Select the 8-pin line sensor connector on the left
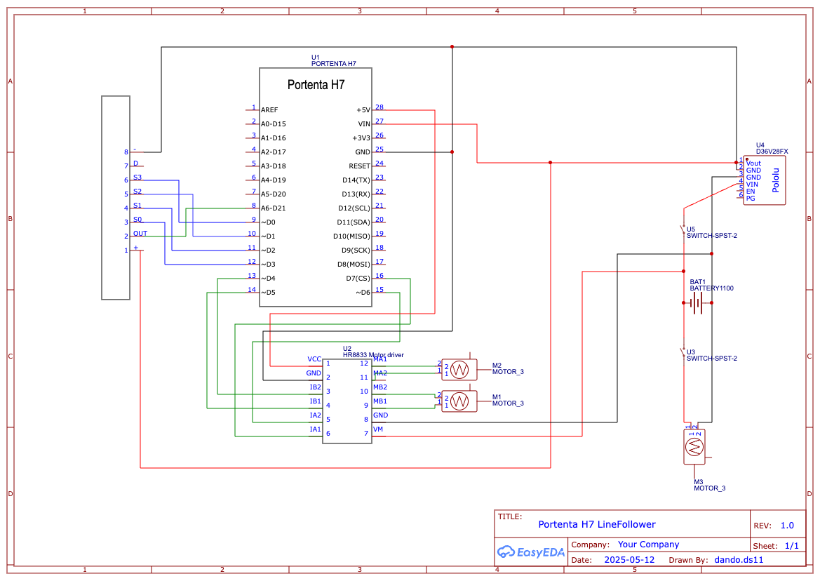This screenshot has width=820, height=581. click(116, 196)
